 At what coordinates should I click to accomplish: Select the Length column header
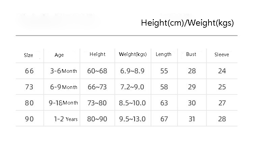click(164, 54)
